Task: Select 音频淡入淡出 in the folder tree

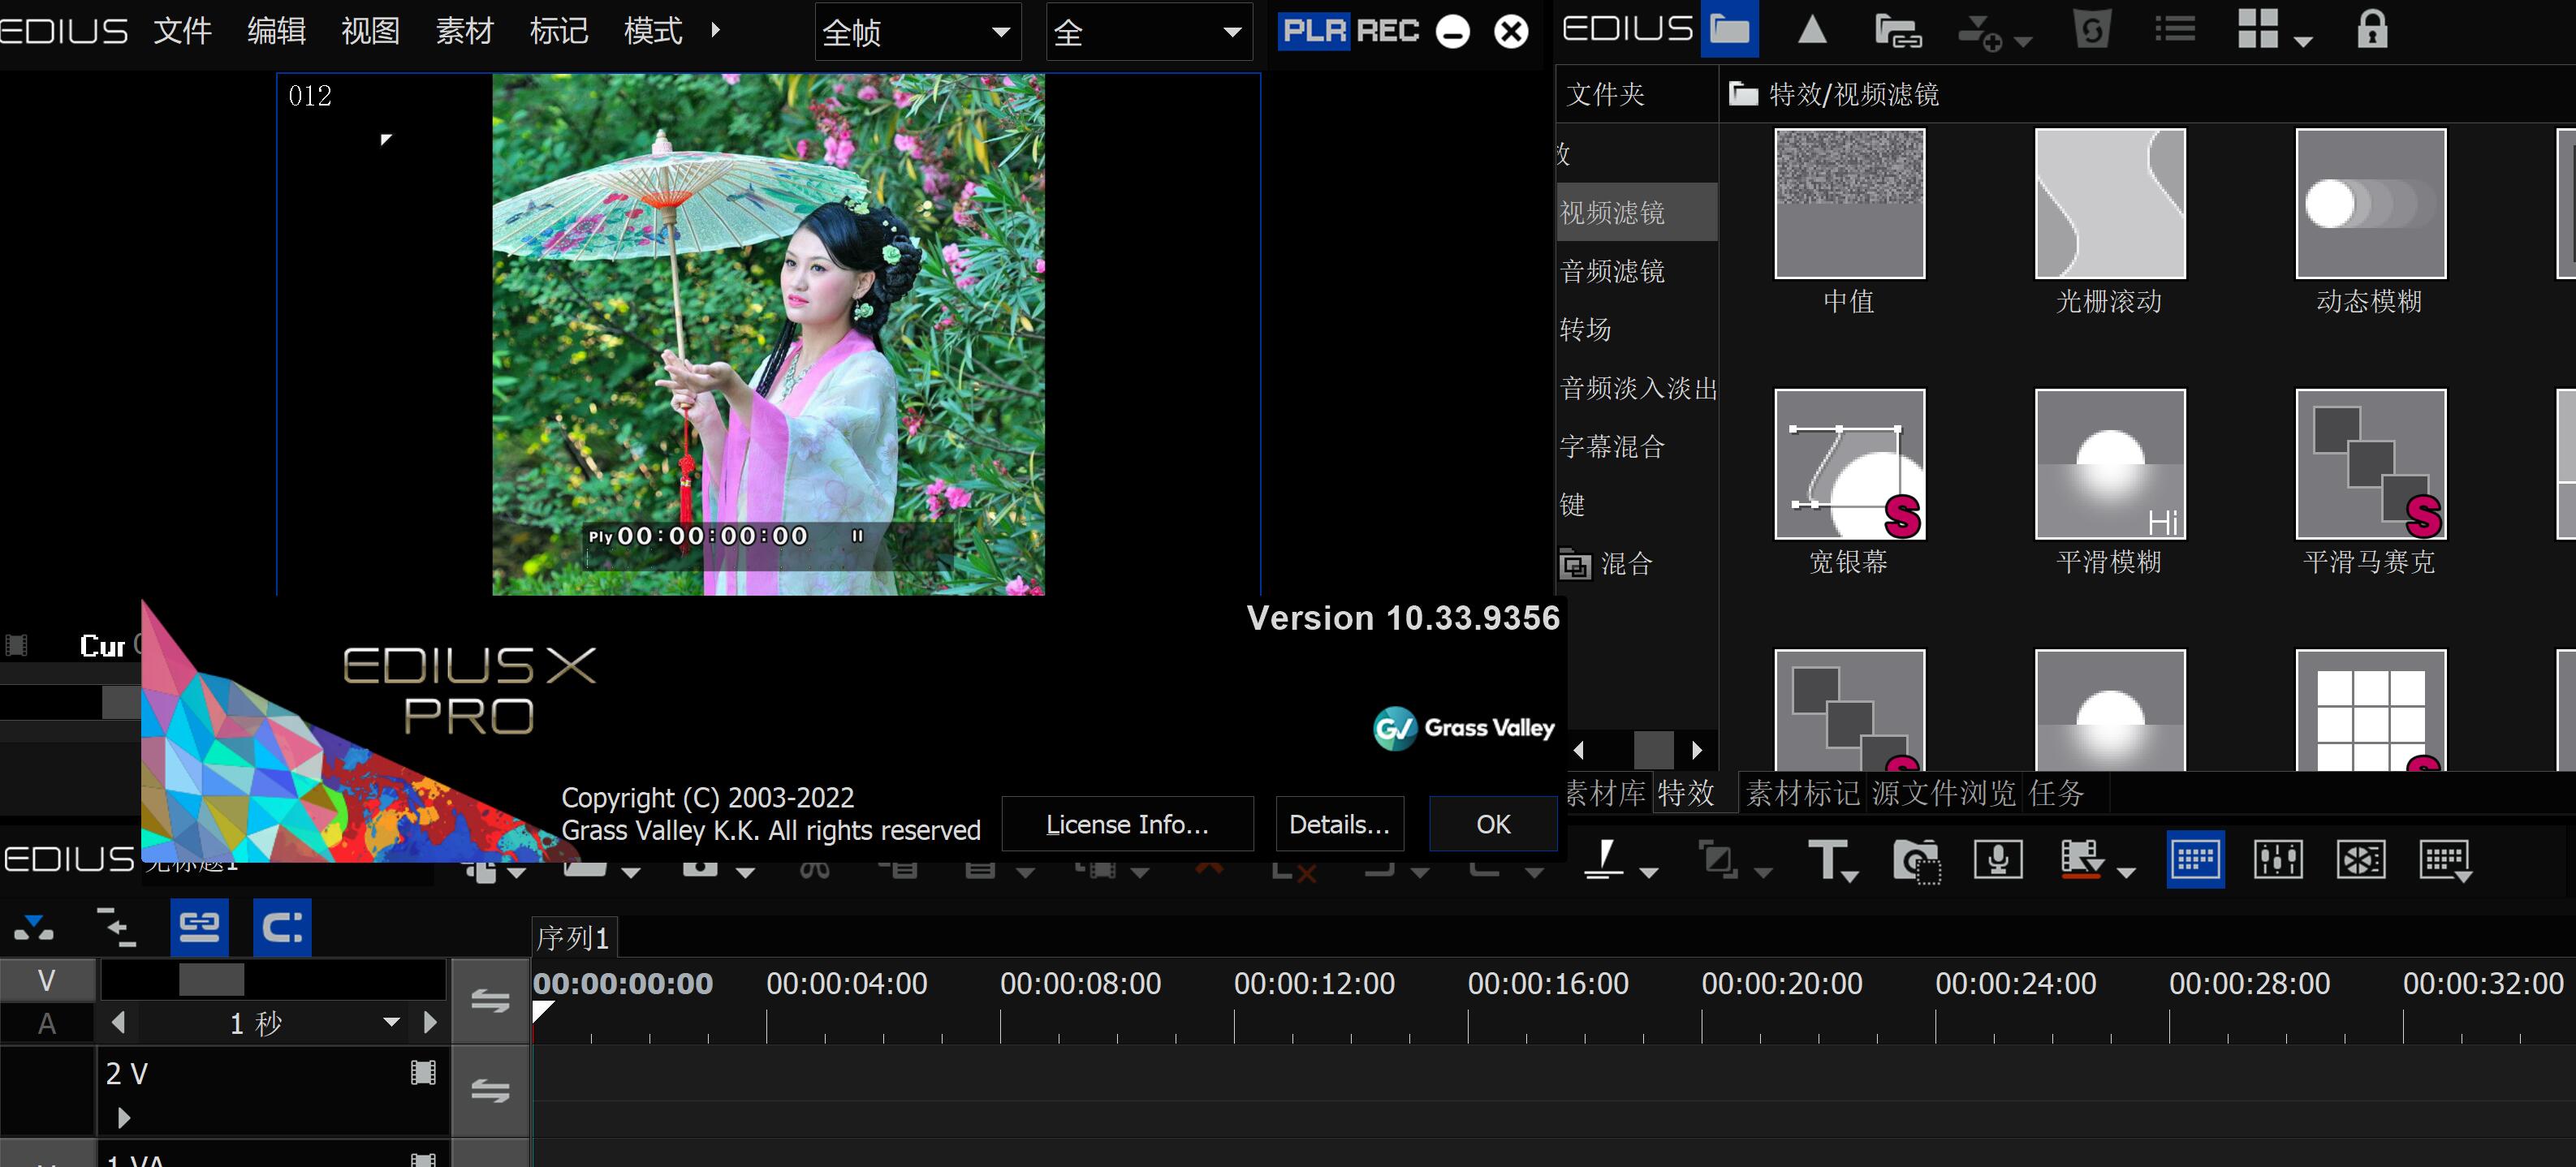Action: 1638,387
